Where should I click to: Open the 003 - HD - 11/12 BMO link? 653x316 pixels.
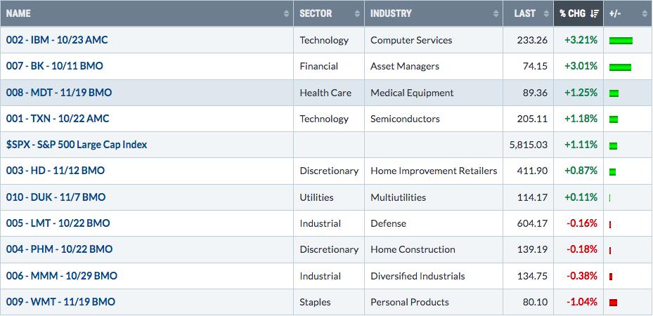[56, 171]
